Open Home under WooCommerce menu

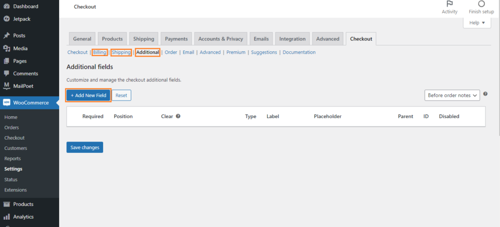pos(11,117)
